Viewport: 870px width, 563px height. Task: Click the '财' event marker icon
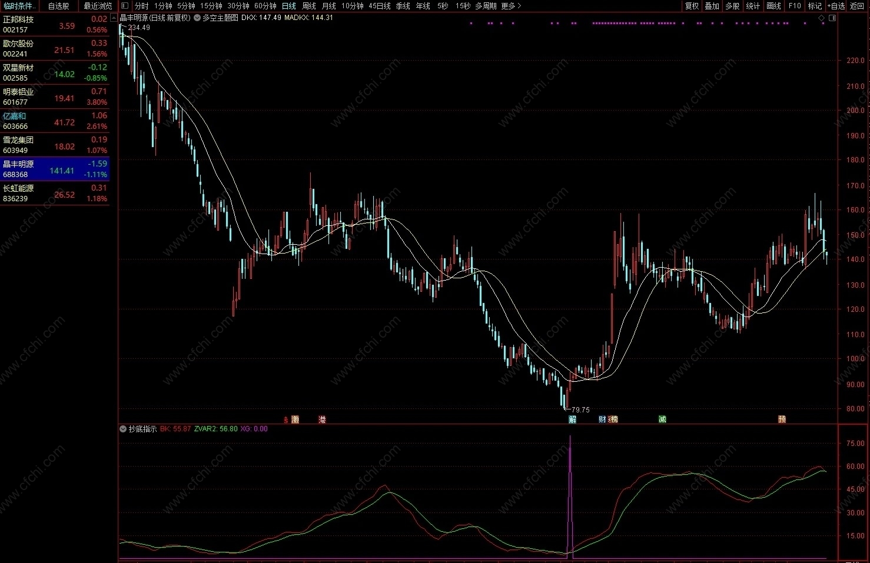coord(602,419)
